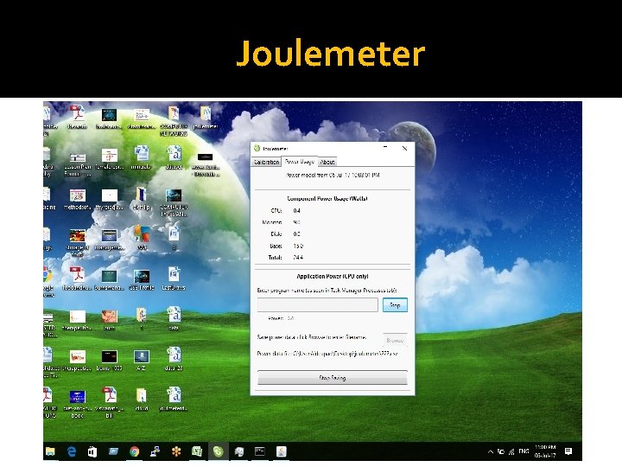The image size is (622, 467).
Task: Select the Power Usage tab
Action: point(300,162)
